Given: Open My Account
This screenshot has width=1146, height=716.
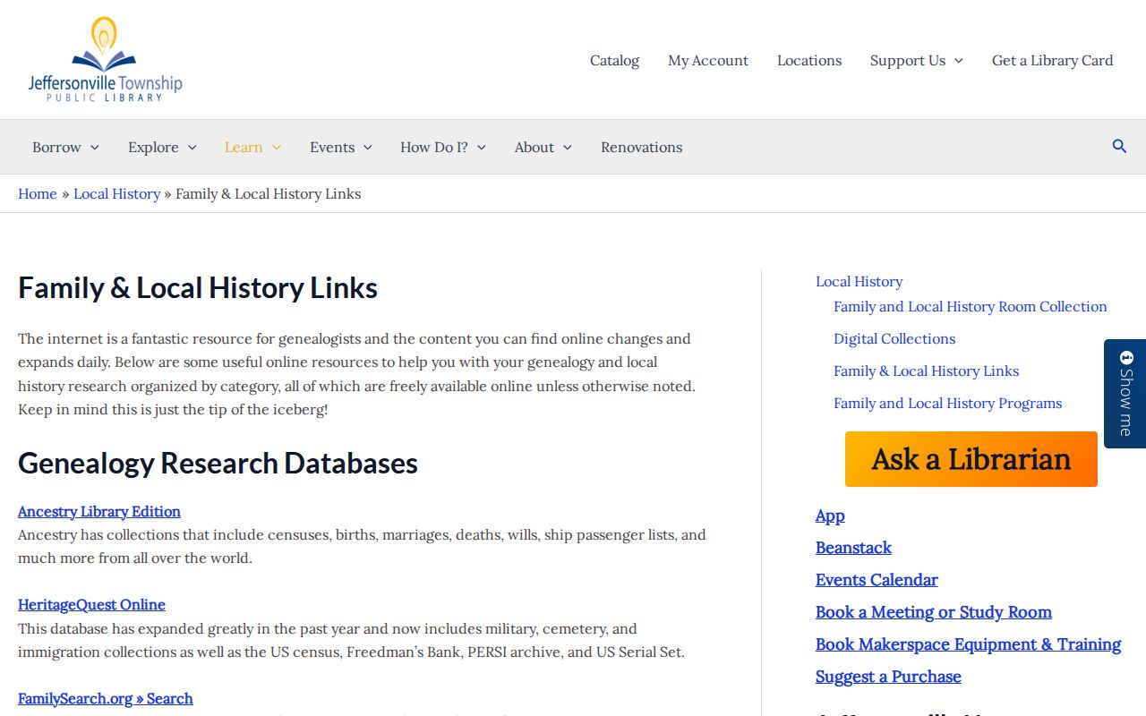Looking at the screenshot, I should point(708,60).
